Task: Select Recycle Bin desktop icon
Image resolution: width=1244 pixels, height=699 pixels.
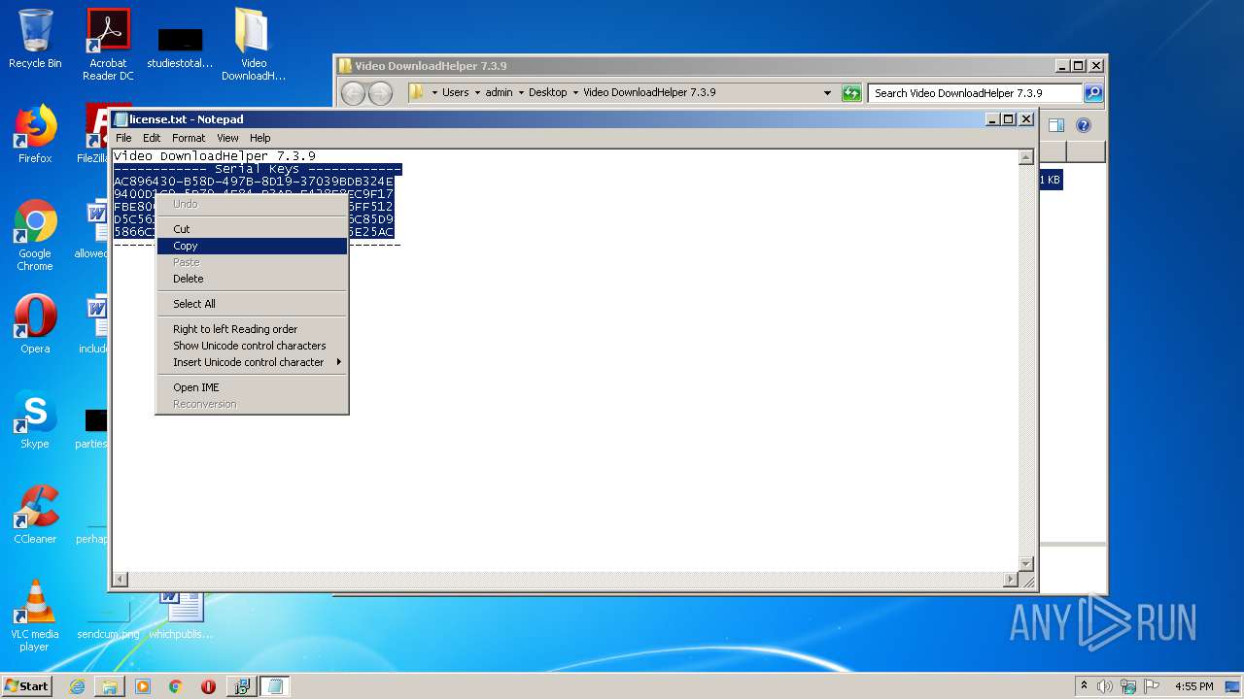Action: coord(35,40)
